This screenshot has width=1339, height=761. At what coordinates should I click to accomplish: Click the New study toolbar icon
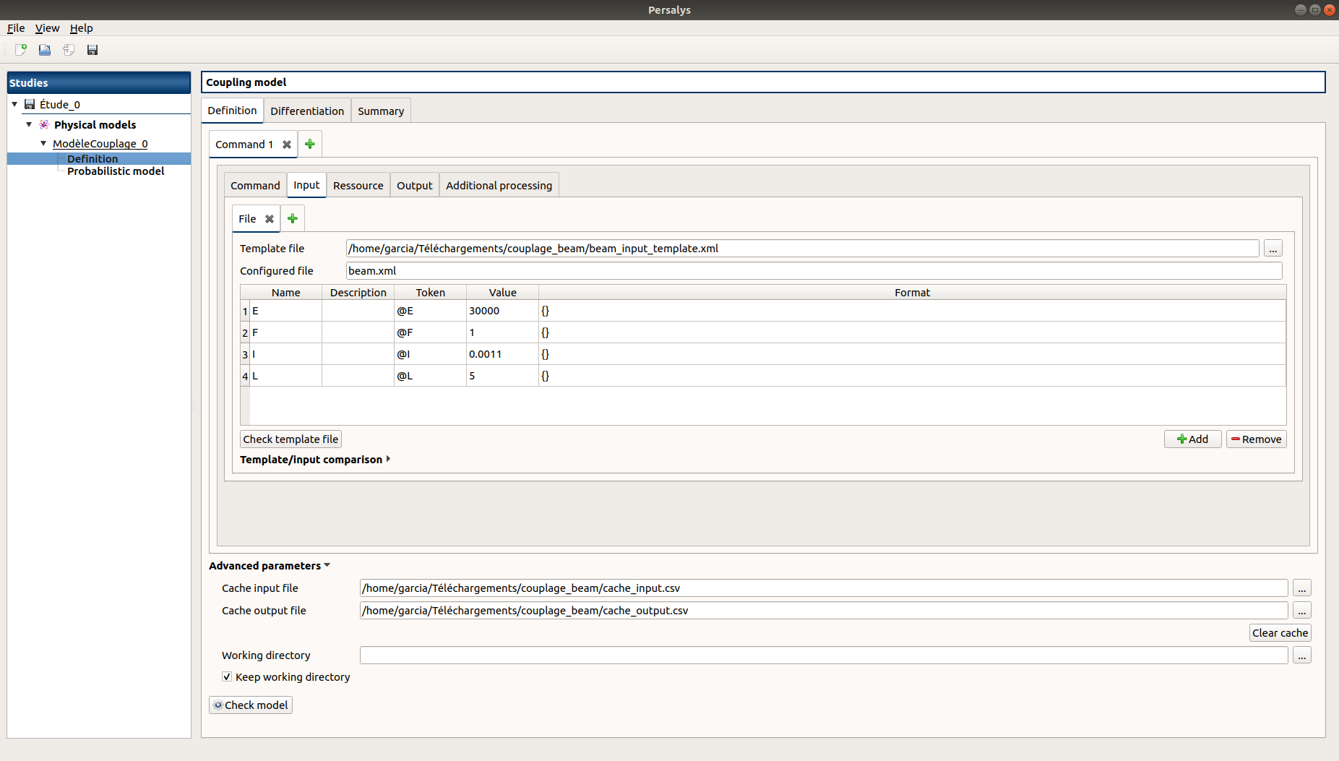click(21, 50)
